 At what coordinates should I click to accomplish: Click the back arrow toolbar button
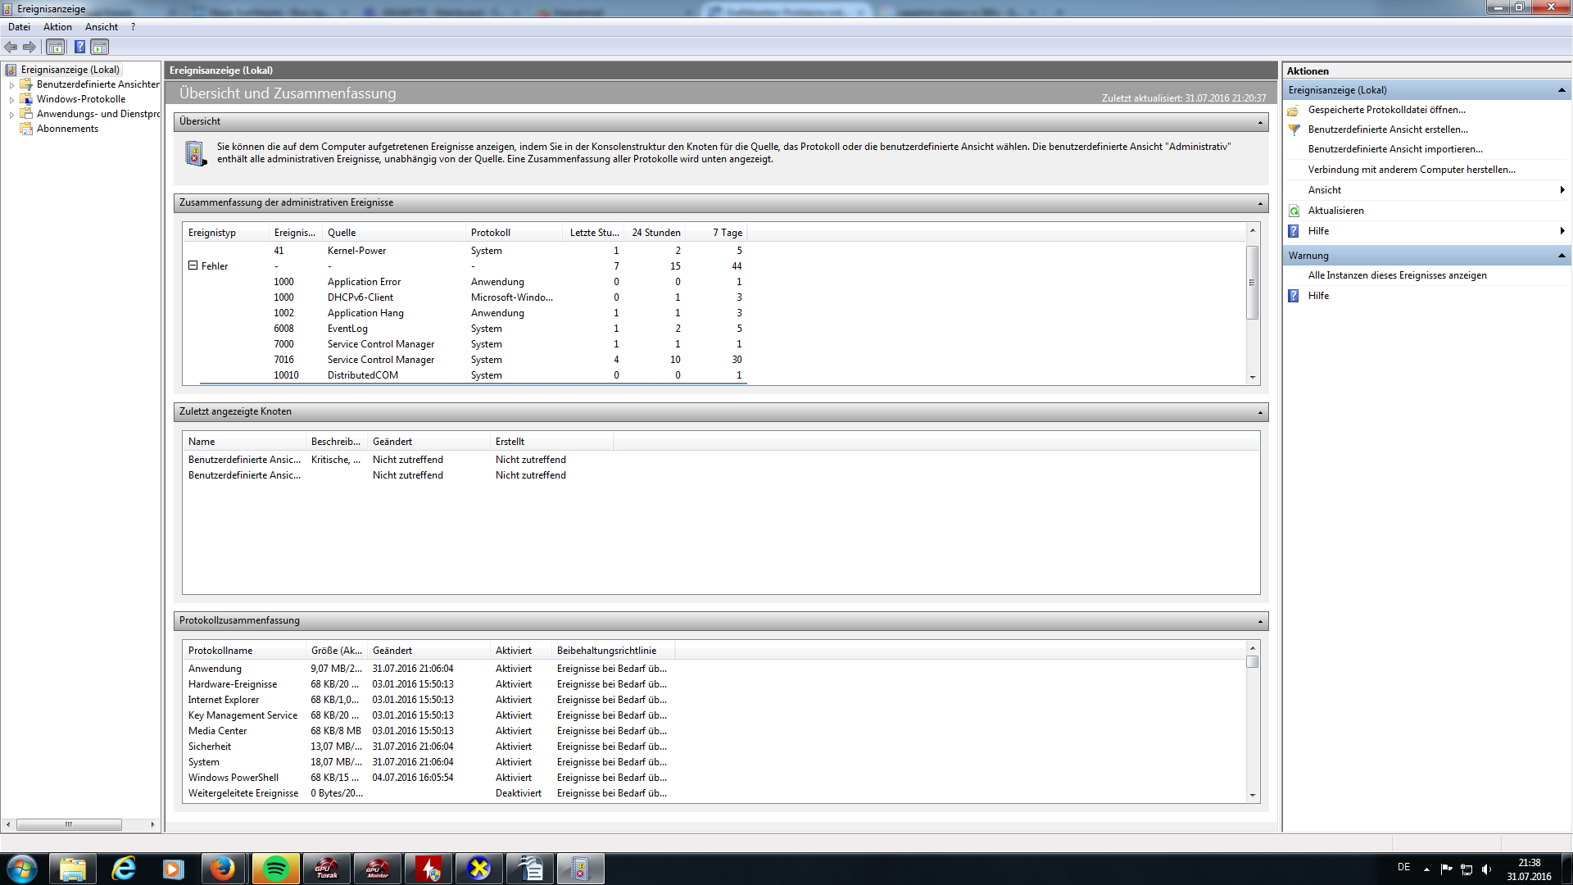11,48
